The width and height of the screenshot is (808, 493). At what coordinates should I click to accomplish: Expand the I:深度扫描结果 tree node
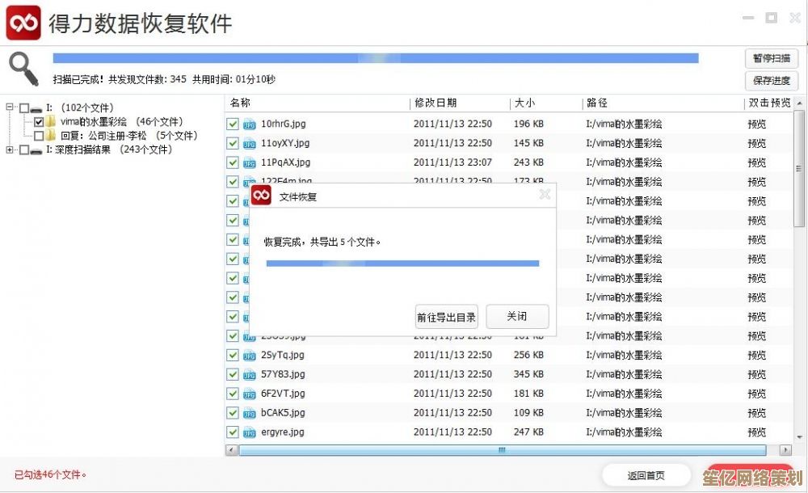[9, 149]
